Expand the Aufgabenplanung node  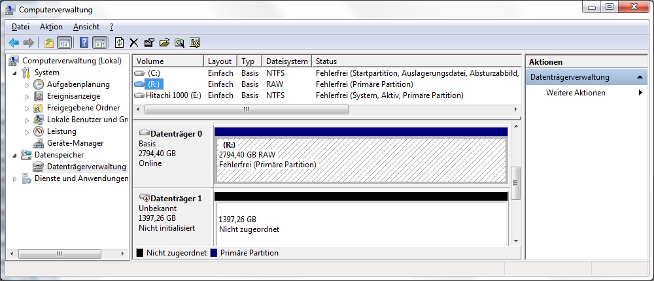(27, 85)
